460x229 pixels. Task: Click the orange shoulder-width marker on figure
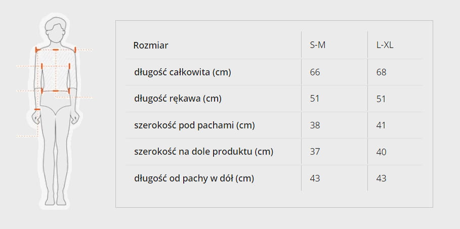pyautogui.click(x=56, y=50)
